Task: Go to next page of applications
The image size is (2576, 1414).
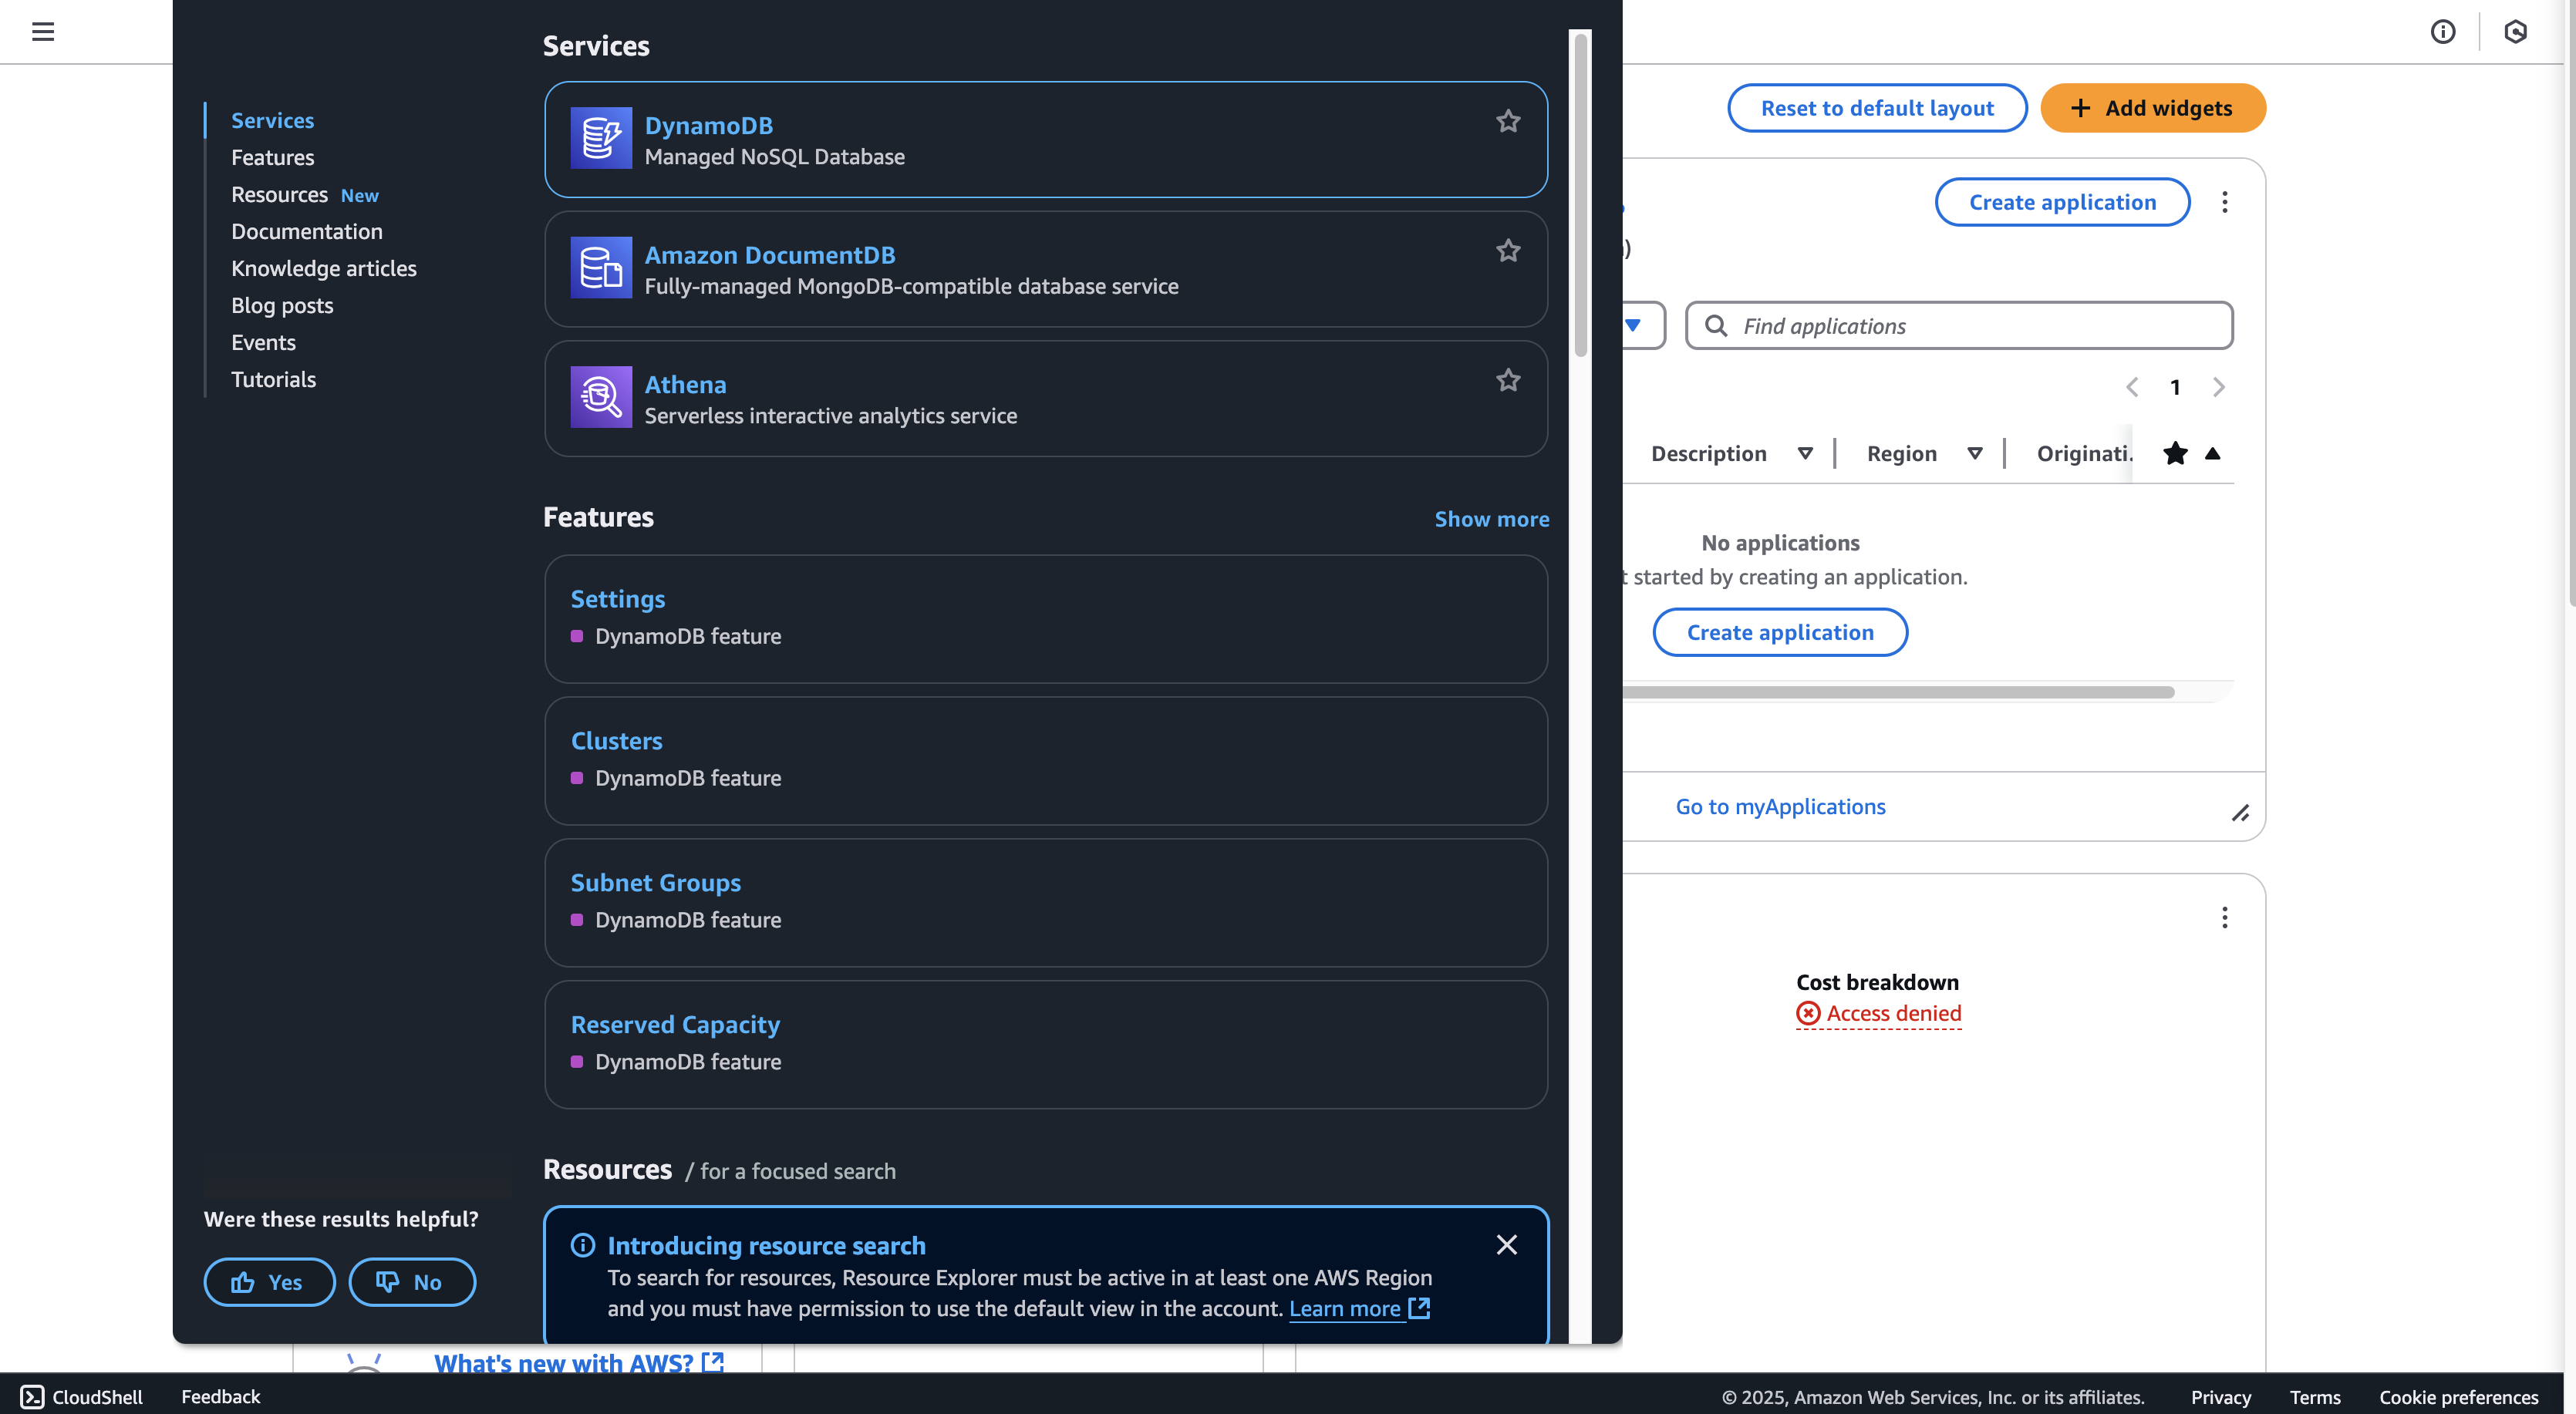Action: 2219,388
